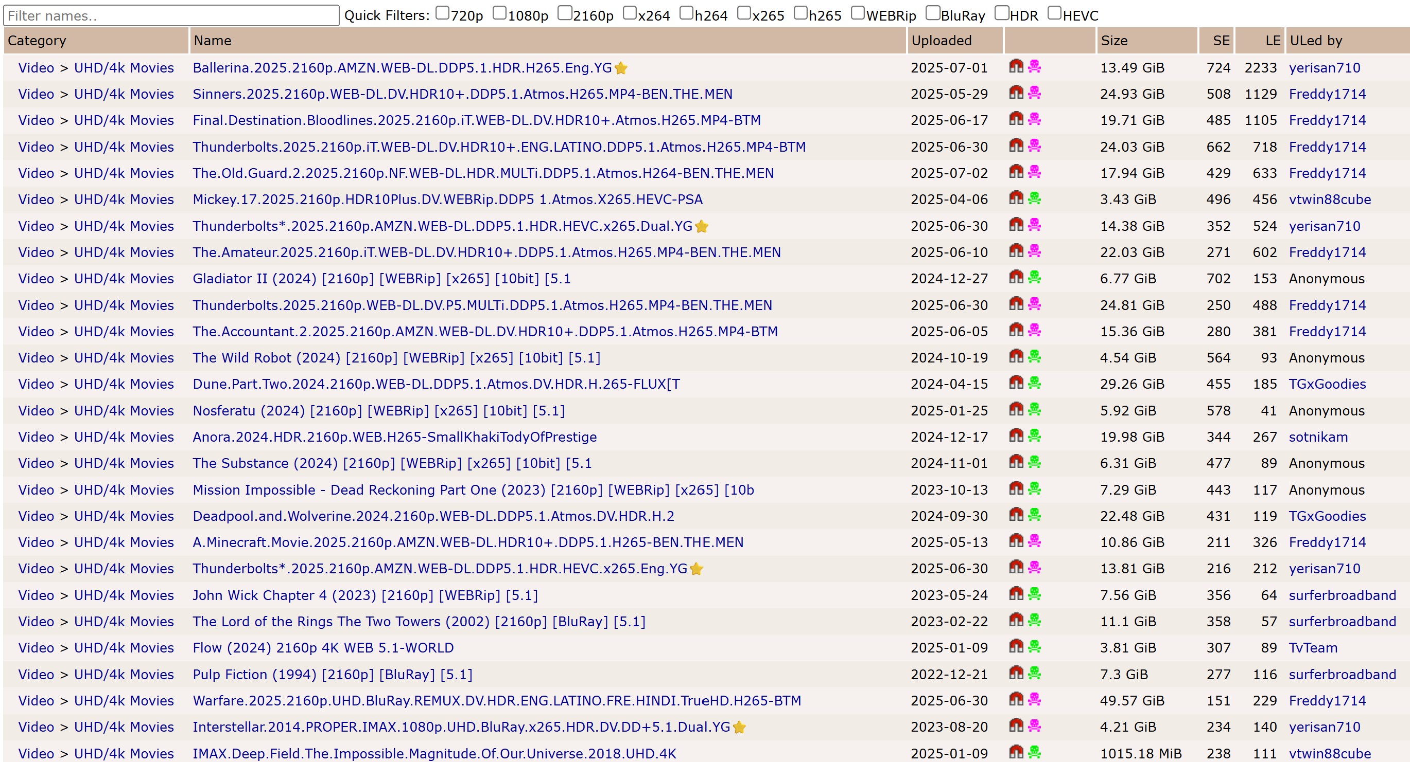
Task: Click Video category link in Ballerina row
Action: (x=36, y=68)
